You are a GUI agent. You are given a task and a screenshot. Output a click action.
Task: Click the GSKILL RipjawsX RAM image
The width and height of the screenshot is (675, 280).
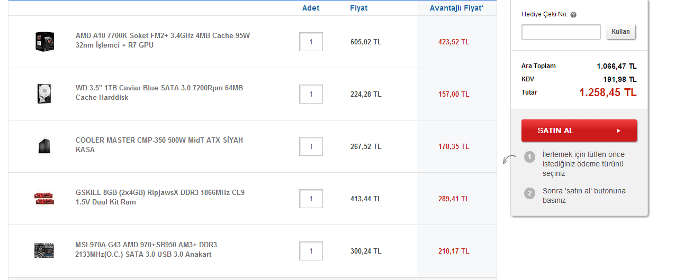44,198
